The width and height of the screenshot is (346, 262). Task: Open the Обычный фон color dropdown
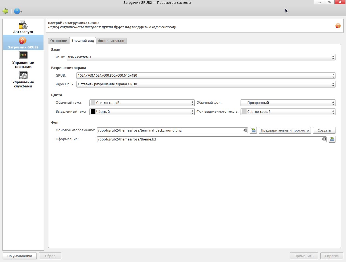[288, 103]
